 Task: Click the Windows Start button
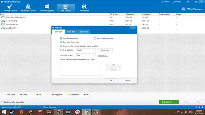4,112
